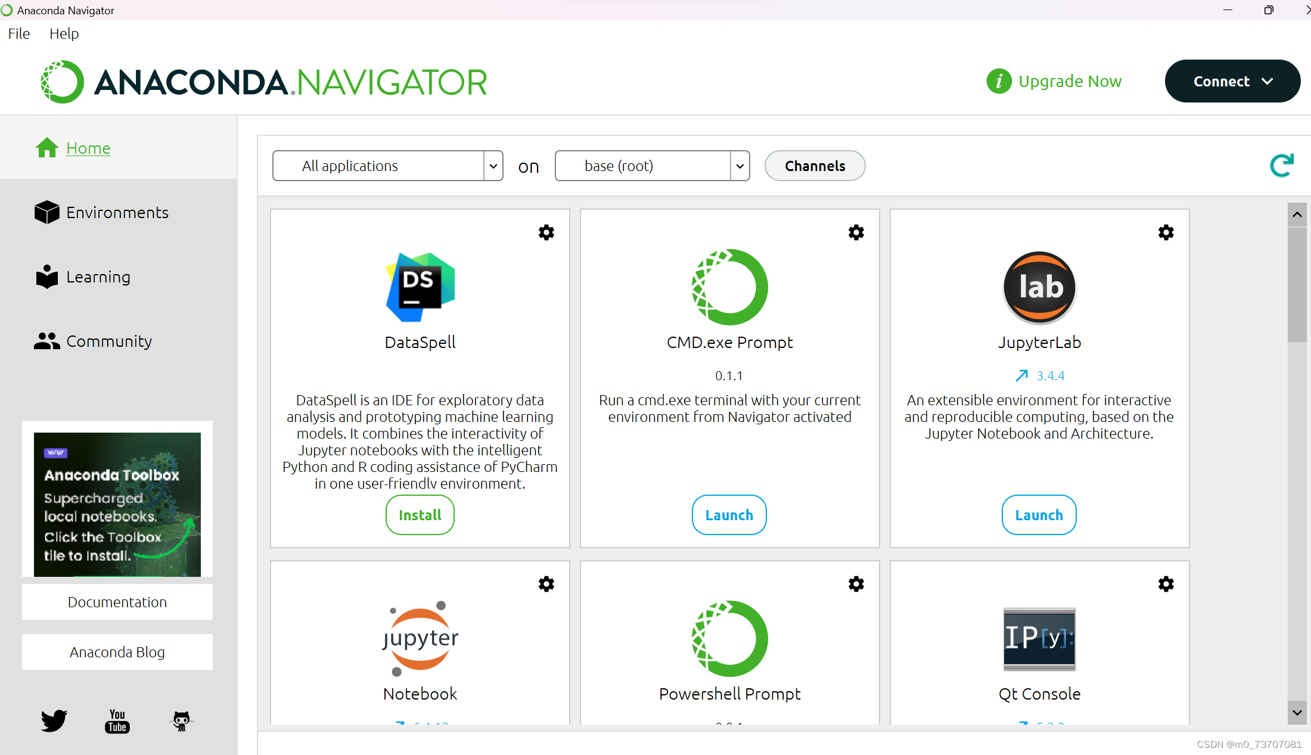Launch JupyterLab
Viewport: 1311px width, 755px height.
click(1039, 515)
